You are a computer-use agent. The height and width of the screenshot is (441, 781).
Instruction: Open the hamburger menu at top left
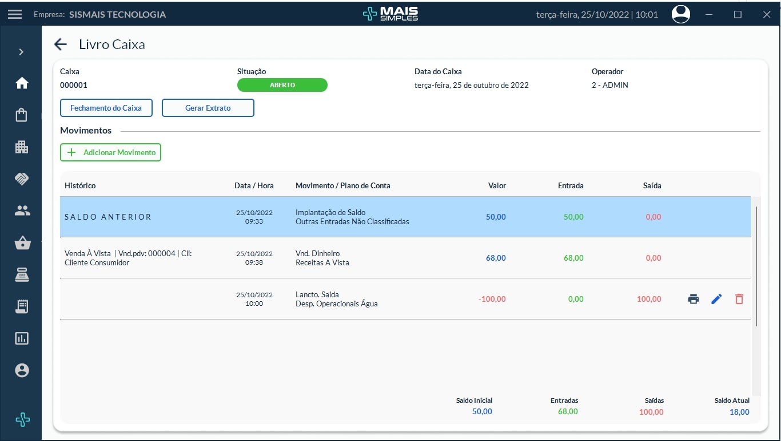[15, 15]
